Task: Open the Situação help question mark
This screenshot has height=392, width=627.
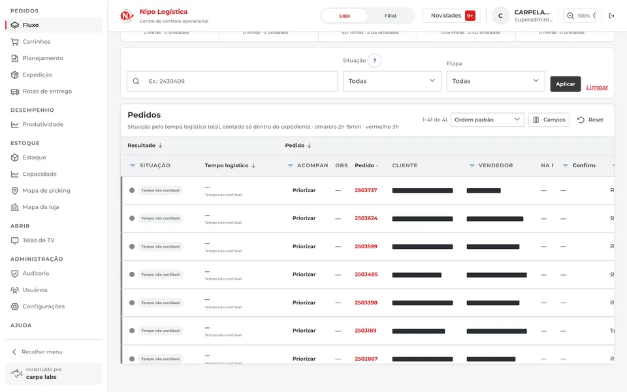Action: (374, 60)
